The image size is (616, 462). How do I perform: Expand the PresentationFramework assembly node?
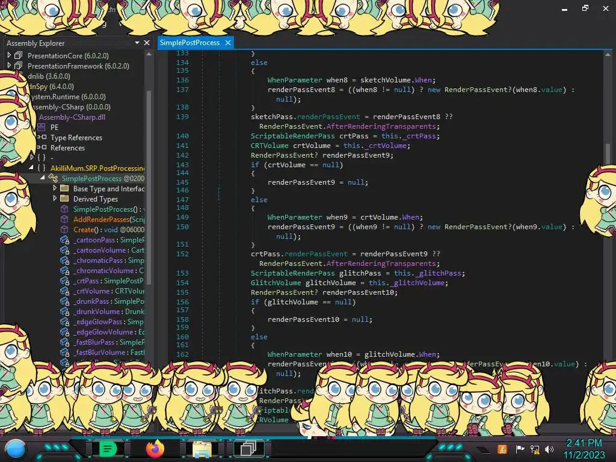click(x=9, y=66)
